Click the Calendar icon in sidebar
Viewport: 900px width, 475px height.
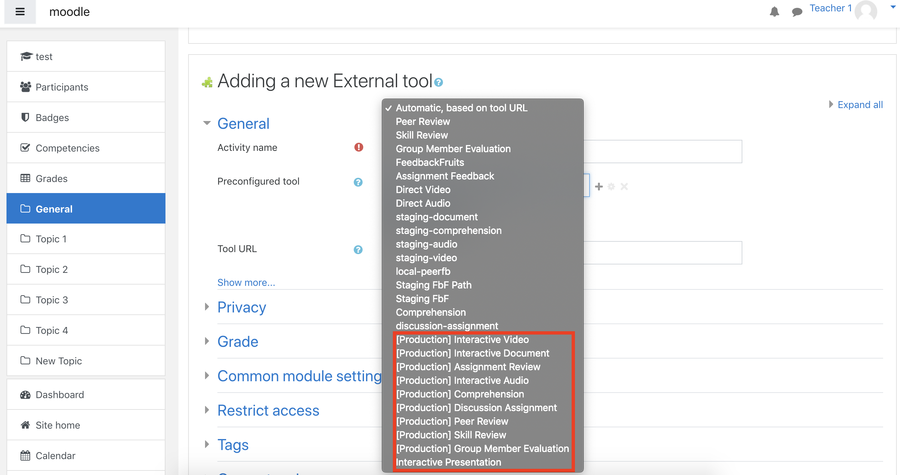(25, 456)
